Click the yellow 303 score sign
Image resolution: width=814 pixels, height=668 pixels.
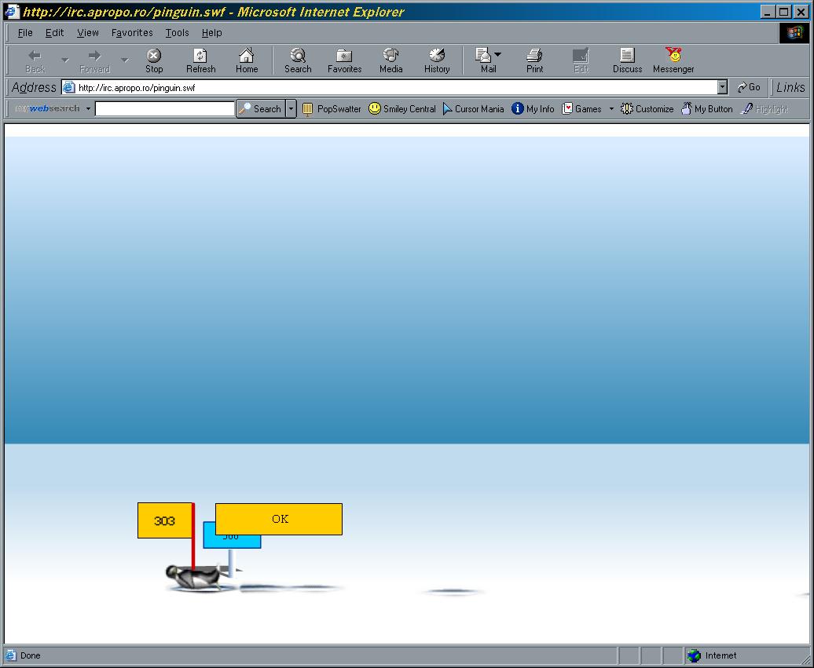point(164,520)
